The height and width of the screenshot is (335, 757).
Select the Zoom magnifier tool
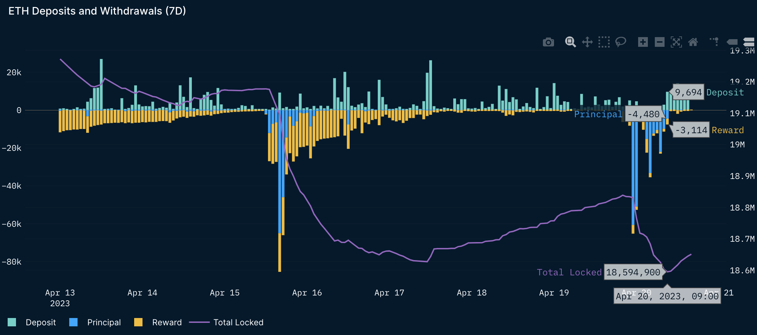[x=570, y=42]
